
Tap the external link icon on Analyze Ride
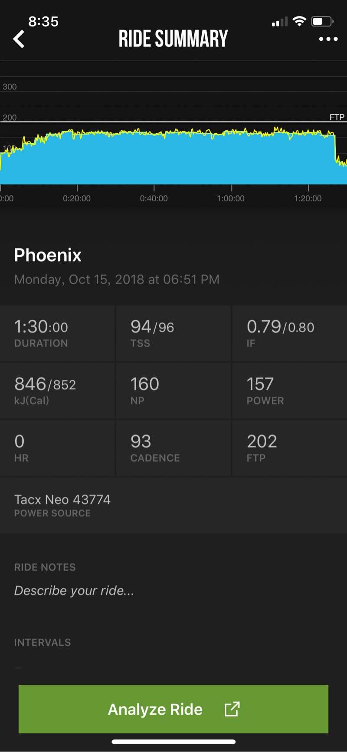(x=232, y=709)
